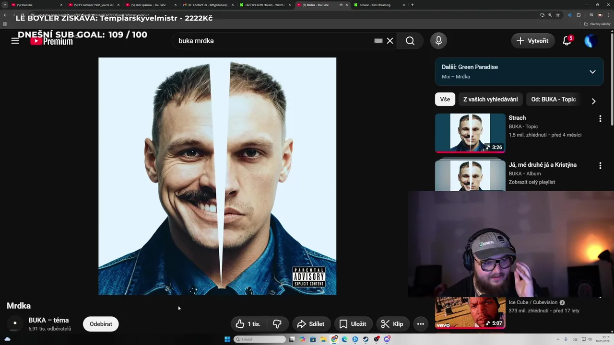Show hidden system tray icons
614x345 pixels.
[558, 339]
